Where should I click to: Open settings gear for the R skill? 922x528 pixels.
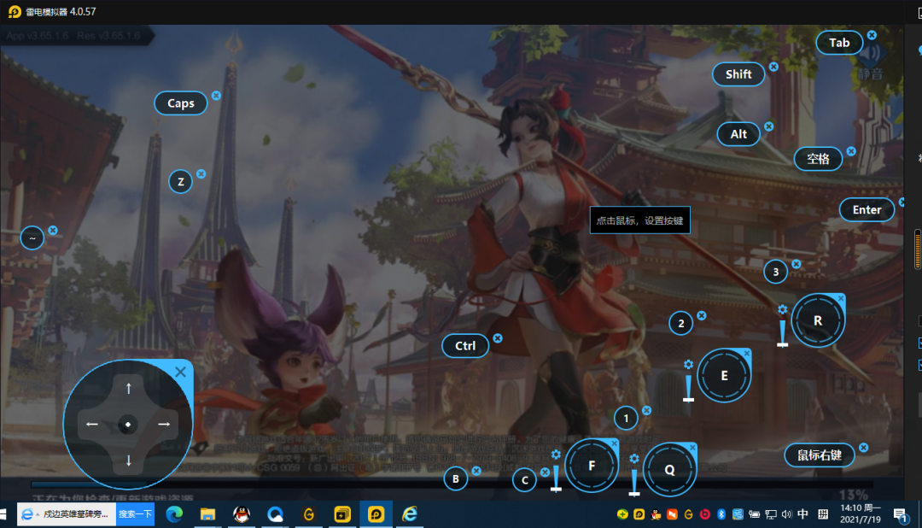pyautogui.click(x=782, y=309)
